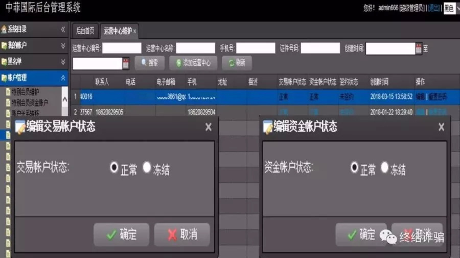The image size is (460, 258).
Task: Click 确定 in 编辑交易帐户状态 dialog
Action: [x=122, y=235]
